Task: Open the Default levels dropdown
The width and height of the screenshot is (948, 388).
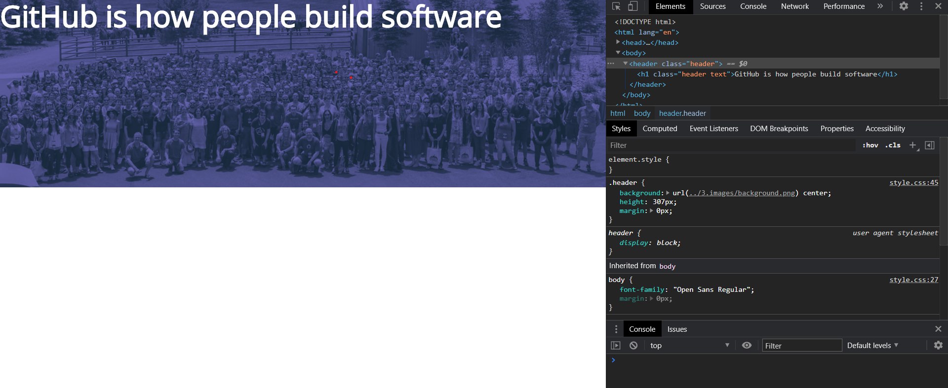Action: [872, 346]
